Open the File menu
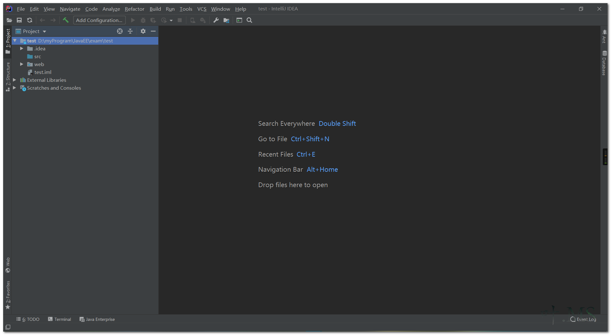This screenshot has height=335, width=611. [x=21, y=9]
